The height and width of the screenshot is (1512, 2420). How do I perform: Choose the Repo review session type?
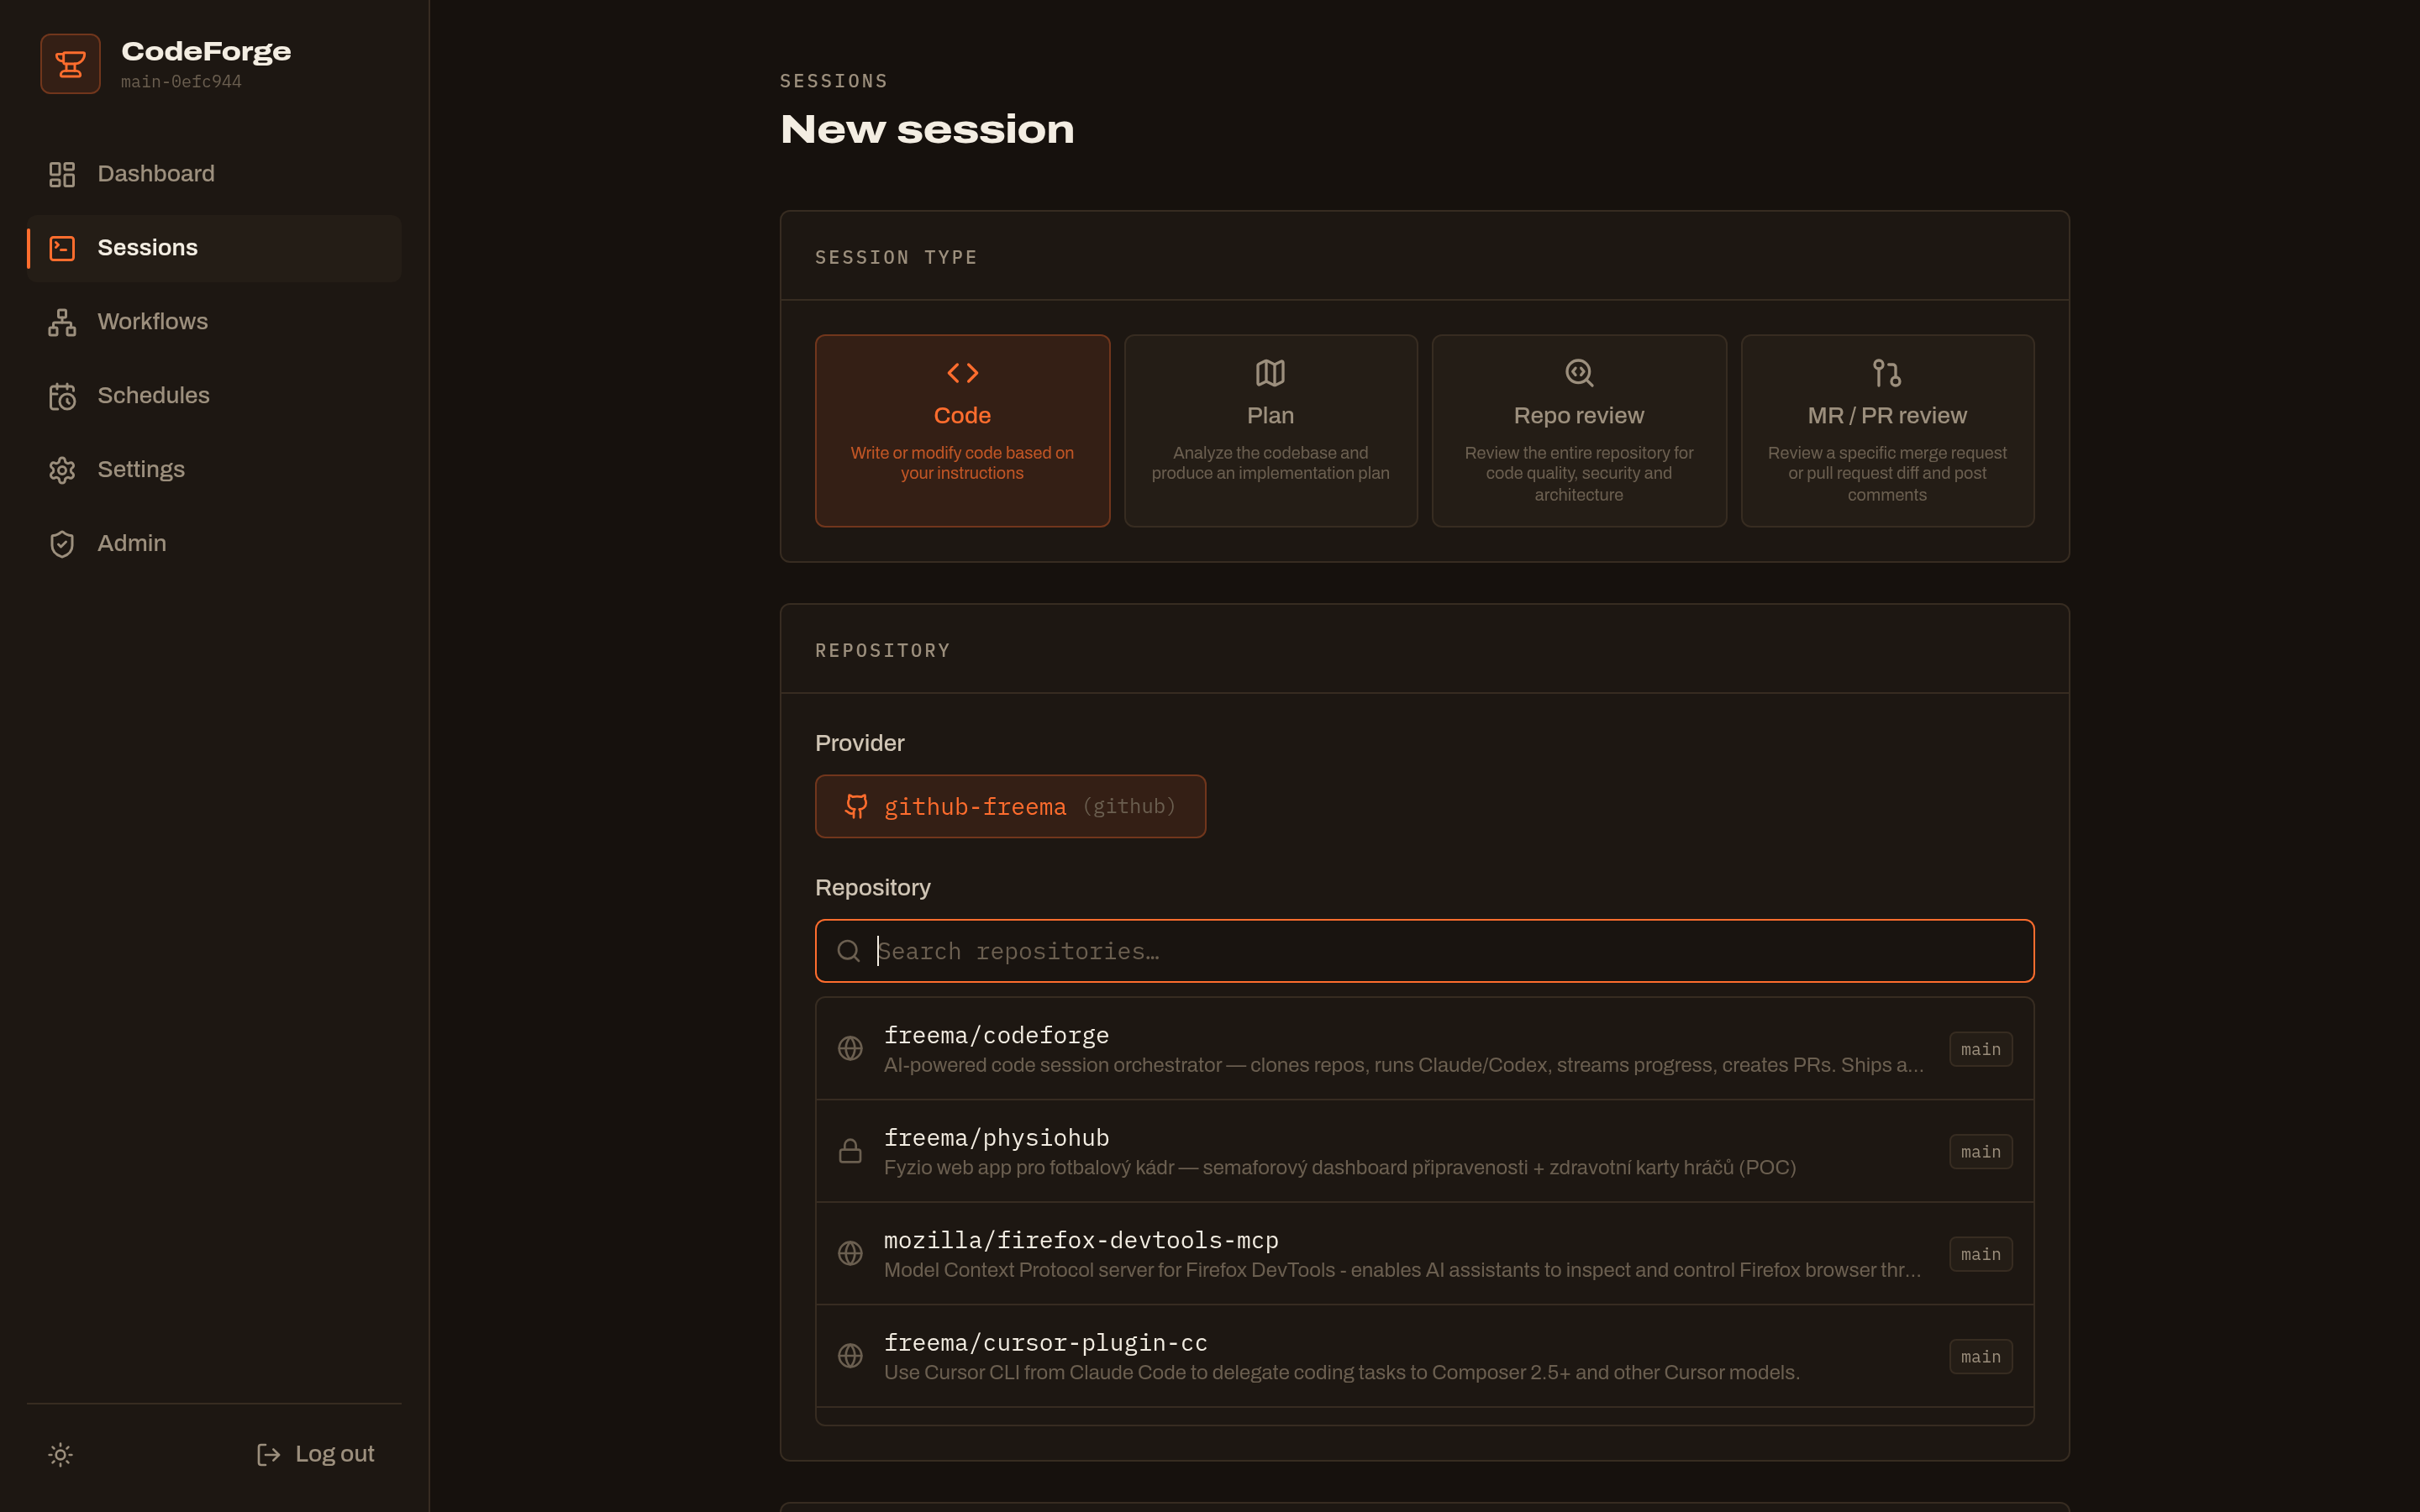(1579, 431)
